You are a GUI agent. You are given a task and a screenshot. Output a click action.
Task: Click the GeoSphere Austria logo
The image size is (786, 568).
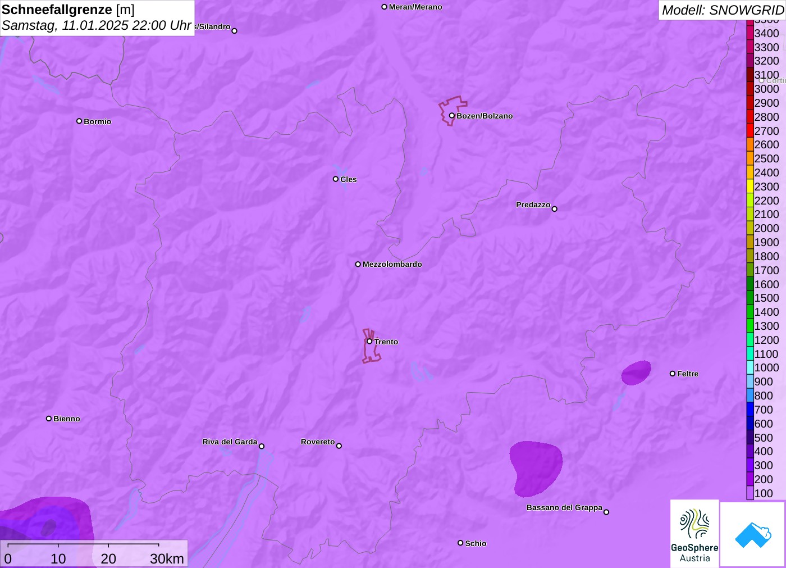click(694, 533)
